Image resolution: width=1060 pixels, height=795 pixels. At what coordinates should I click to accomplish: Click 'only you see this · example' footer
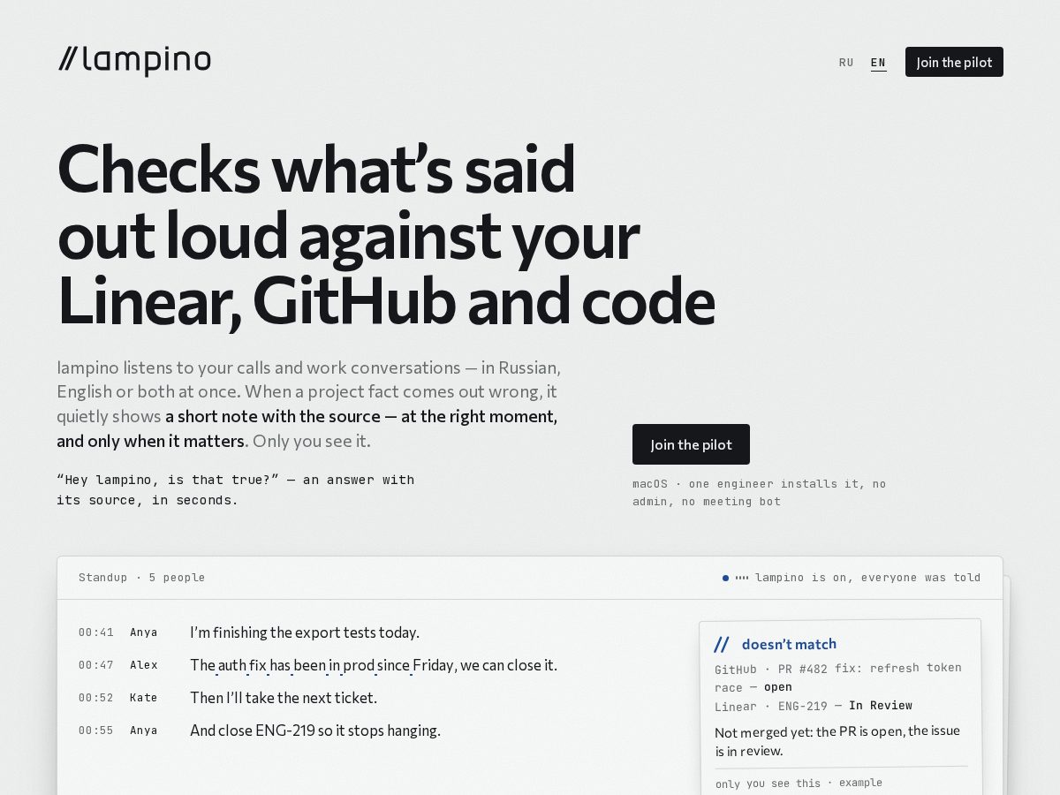click(799, 783)
